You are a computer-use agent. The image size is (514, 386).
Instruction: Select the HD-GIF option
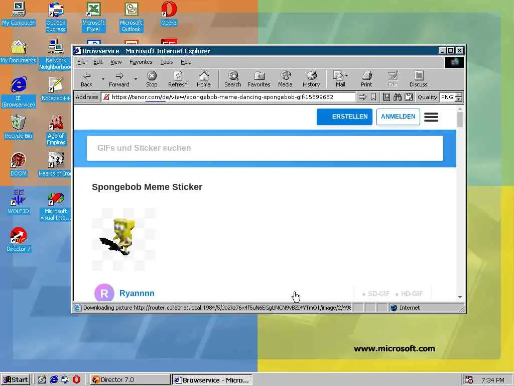pyautogui.click(x=409, y=294)
